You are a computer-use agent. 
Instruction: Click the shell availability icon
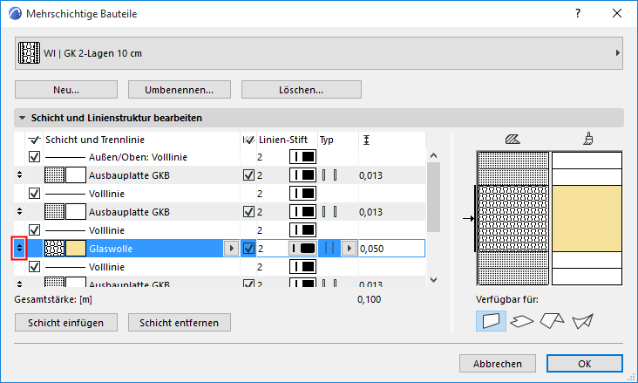pos(581,321)
